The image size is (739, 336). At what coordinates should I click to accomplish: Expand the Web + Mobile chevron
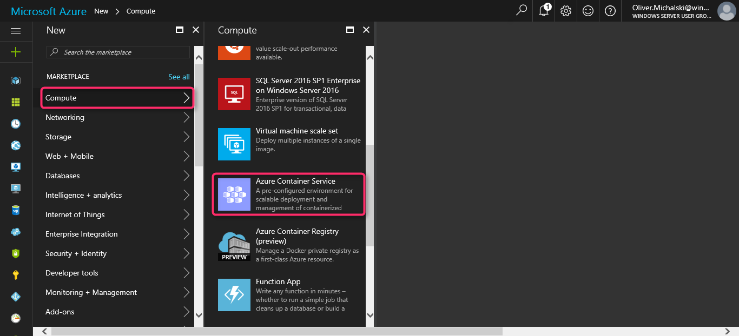point(186,156)
